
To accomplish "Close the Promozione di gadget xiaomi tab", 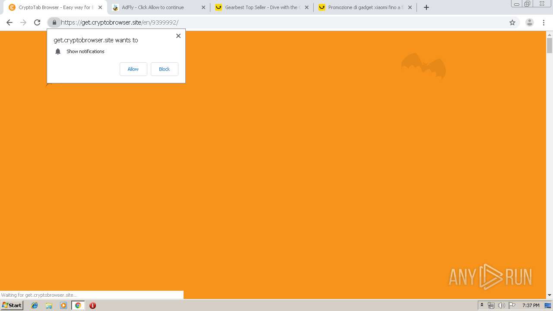I will coord(410,7).
